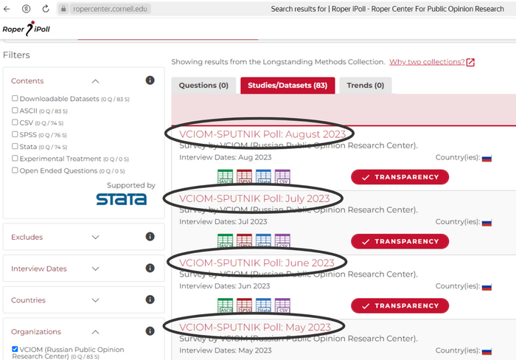The image size is (516, 360).
Task: Switch to the Questions (0) tab
Action: (x=203, y=86)
